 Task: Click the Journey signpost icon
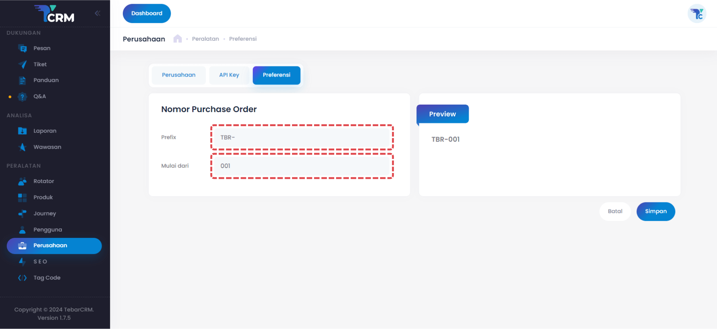pyautogui.click(x=22, y=214)
